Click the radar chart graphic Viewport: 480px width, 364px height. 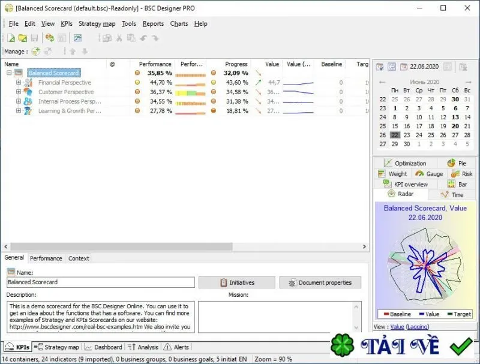[x=425, y=265]
